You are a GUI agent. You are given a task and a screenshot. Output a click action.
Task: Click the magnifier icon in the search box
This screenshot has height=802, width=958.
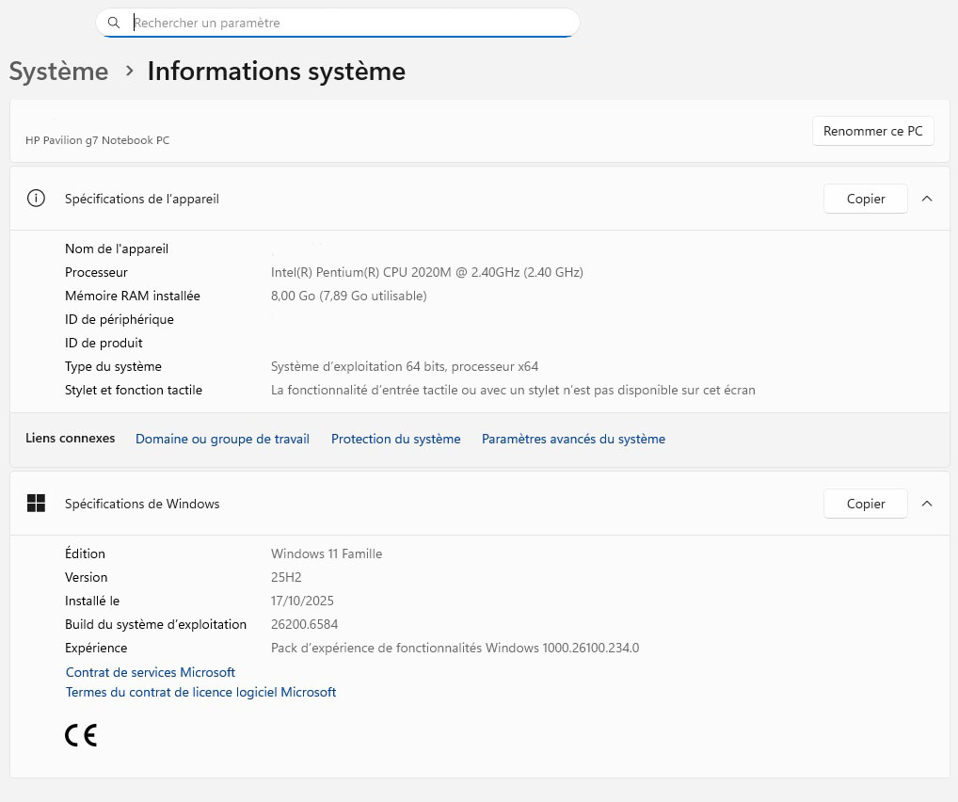114,23
